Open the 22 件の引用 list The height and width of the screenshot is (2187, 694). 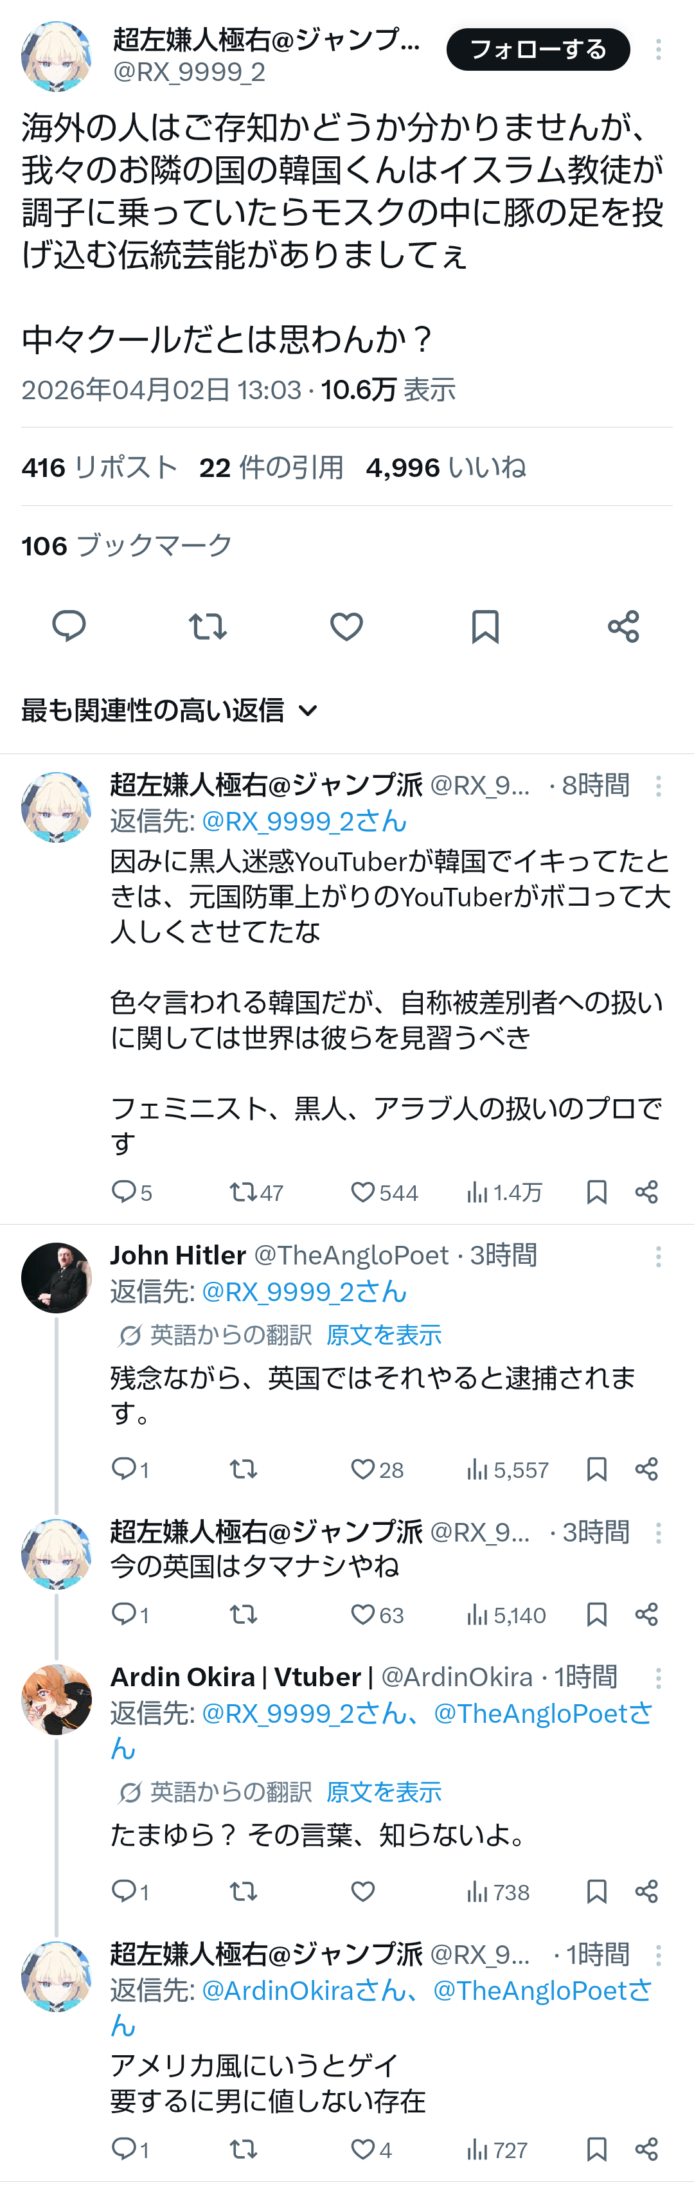[x=271, y=467]
